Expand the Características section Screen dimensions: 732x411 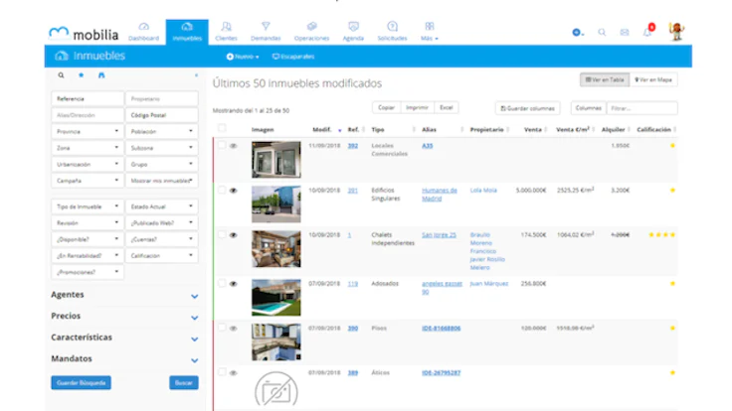point(124,338)
